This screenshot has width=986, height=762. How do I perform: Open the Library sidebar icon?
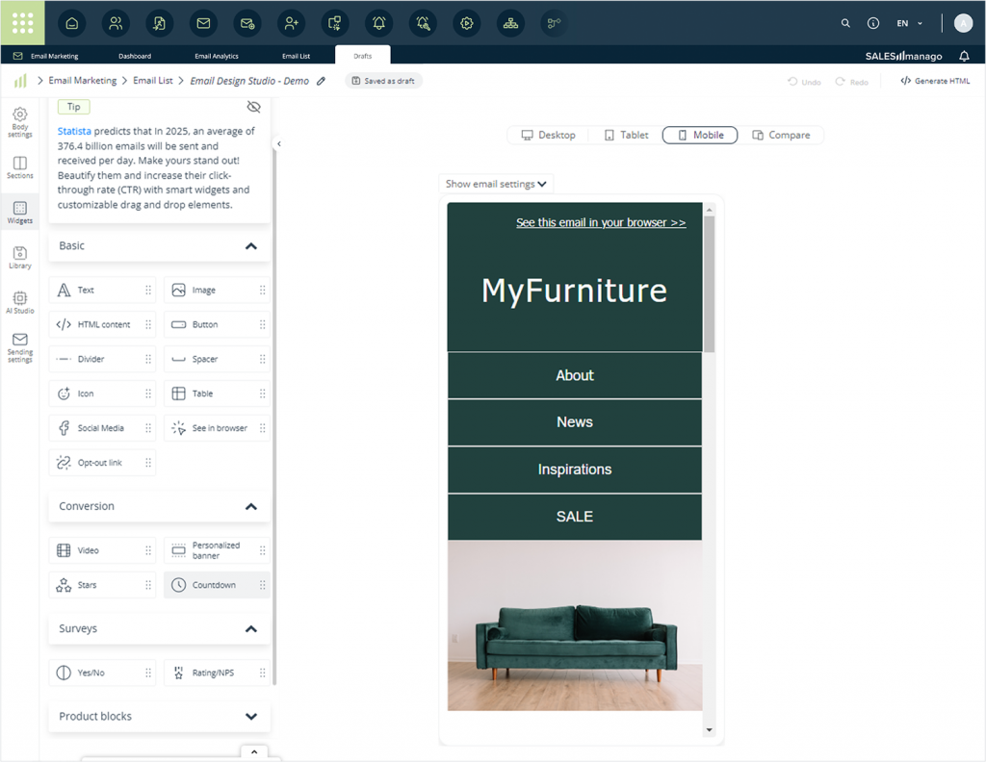[20, 257]
